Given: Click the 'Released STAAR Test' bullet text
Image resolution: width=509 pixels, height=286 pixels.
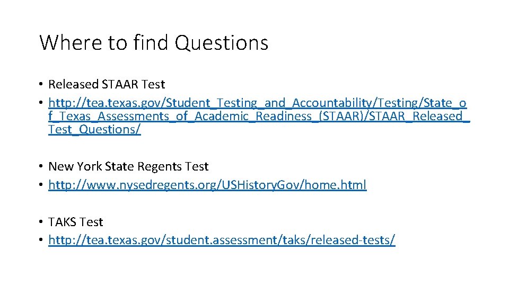Looking at the screenshot, I should click(x=107, y=84).
